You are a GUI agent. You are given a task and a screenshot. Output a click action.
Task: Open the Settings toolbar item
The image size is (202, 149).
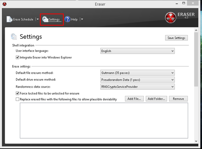52,19
